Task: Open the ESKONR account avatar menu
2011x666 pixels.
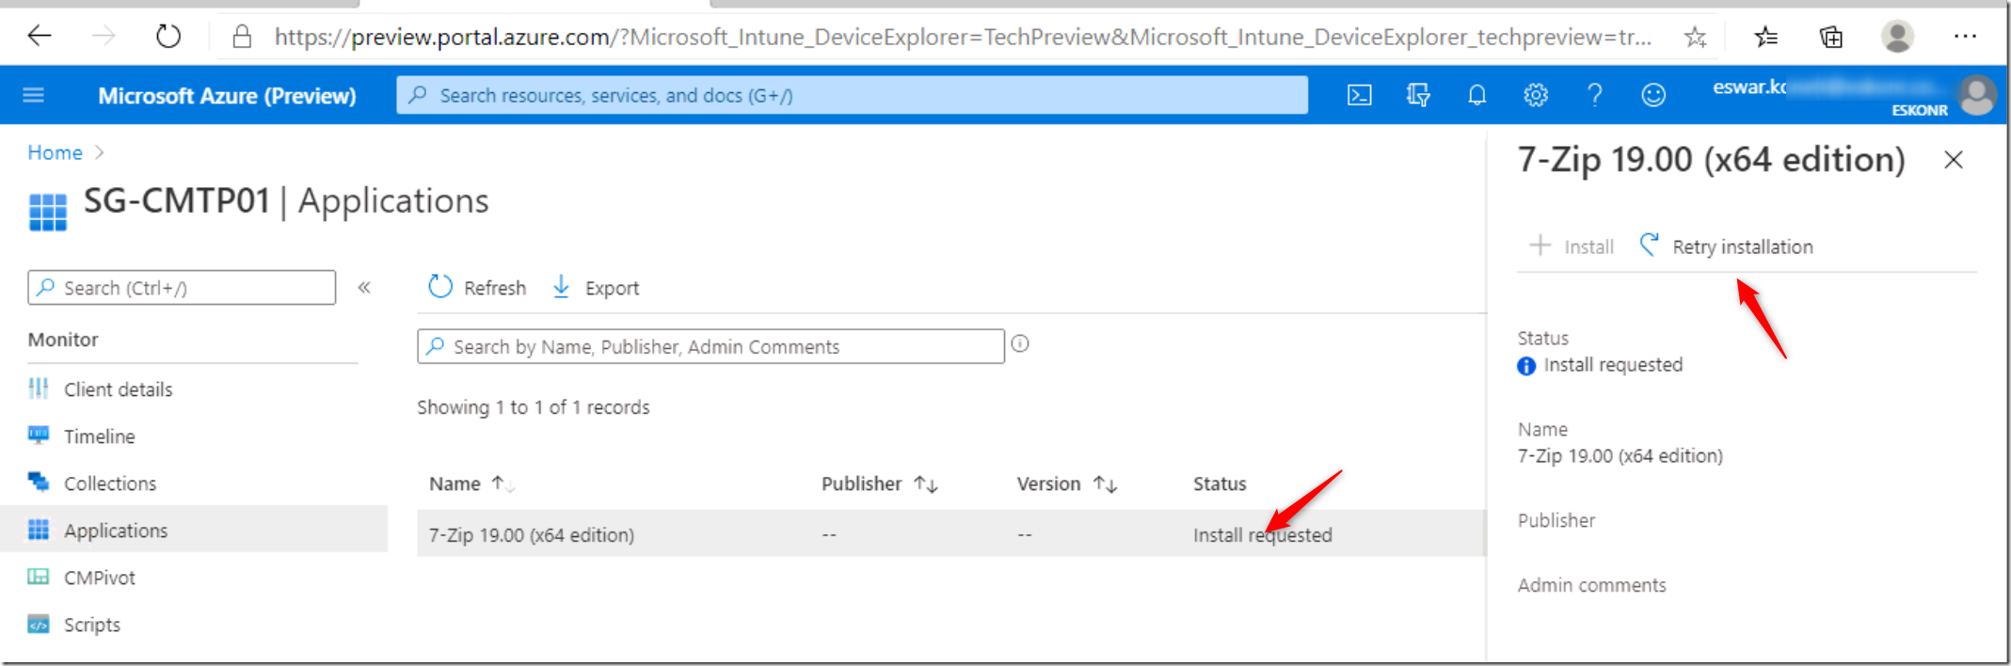Action: click(x=1976, y=95)
